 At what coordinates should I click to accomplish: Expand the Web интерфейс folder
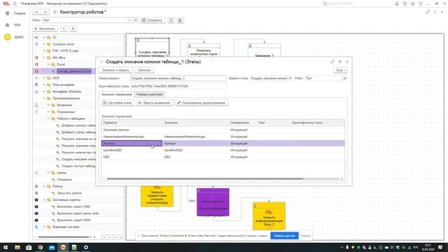44,85
